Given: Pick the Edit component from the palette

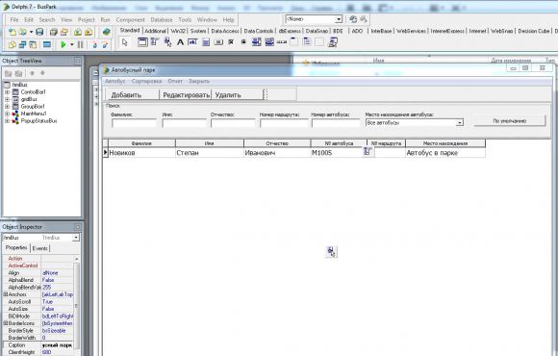Looking at the screenshot, I should pyautogui.click(x=192, y=42).
